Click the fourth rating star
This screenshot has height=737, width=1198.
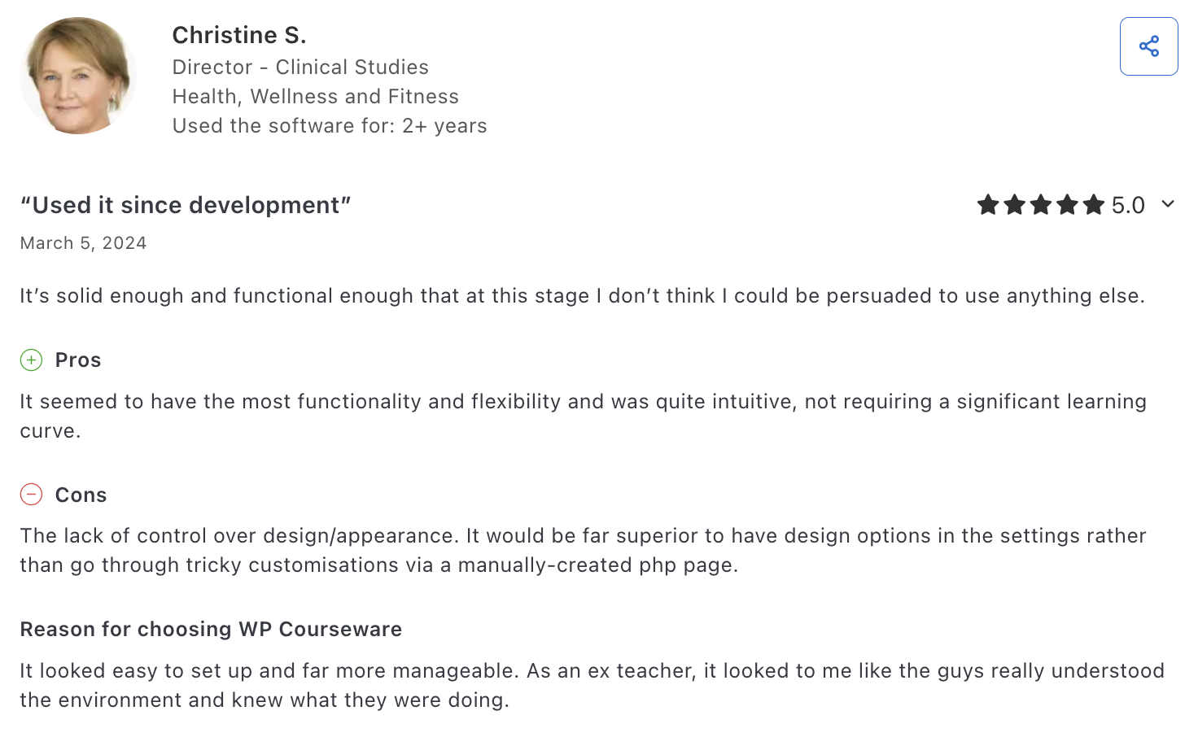point(1067,204)
